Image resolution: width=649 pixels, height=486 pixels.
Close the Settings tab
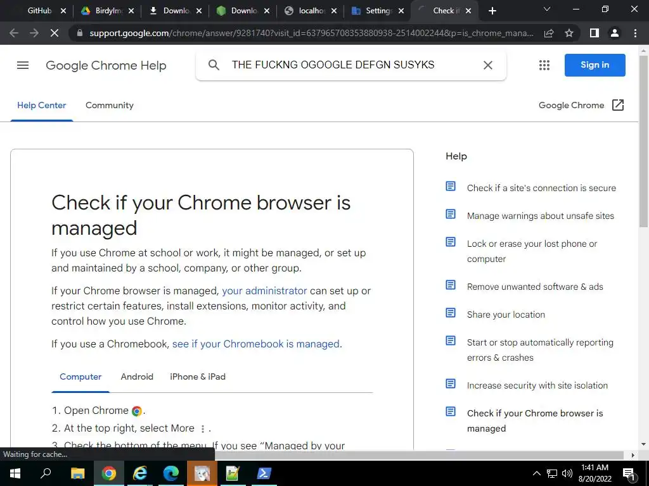coord(401,11)
